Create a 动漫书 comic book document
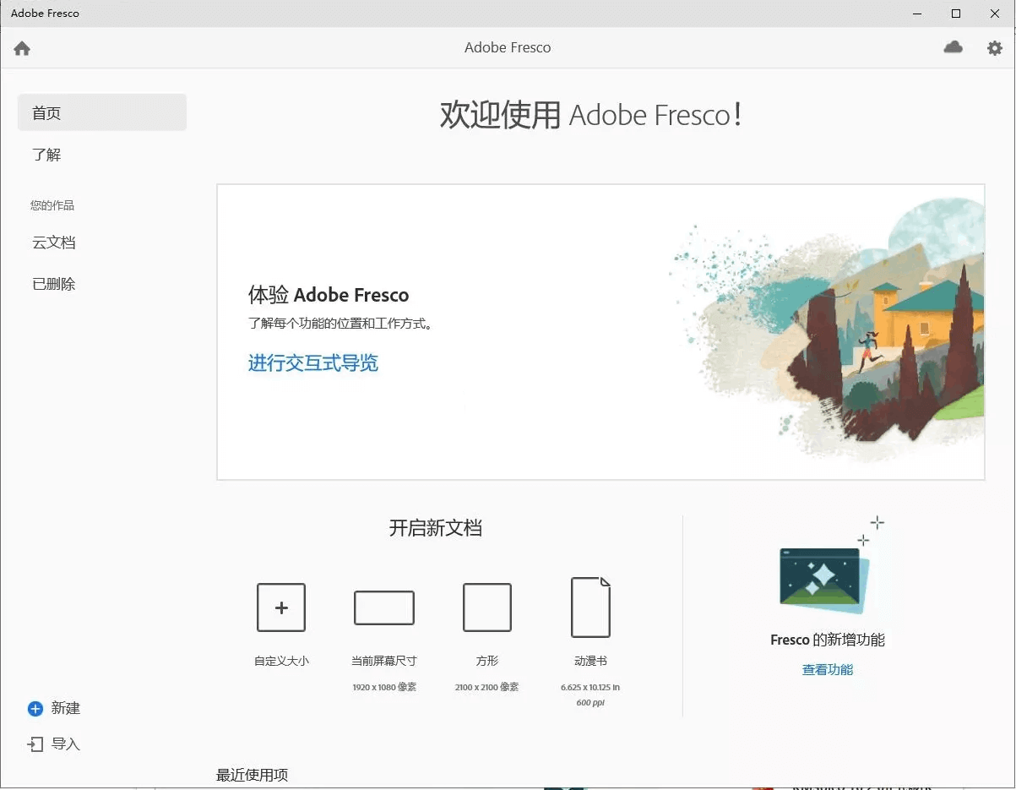 (591, 606)
